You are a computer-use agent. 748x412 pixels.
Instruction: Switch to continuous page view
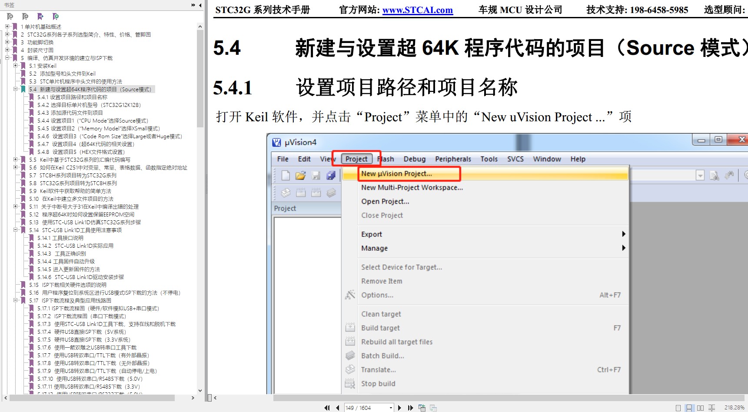[689, 408]
